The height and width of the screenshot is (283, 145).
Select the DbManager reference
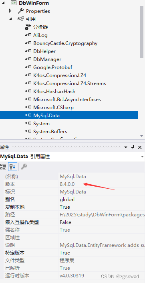click(47, 59)
